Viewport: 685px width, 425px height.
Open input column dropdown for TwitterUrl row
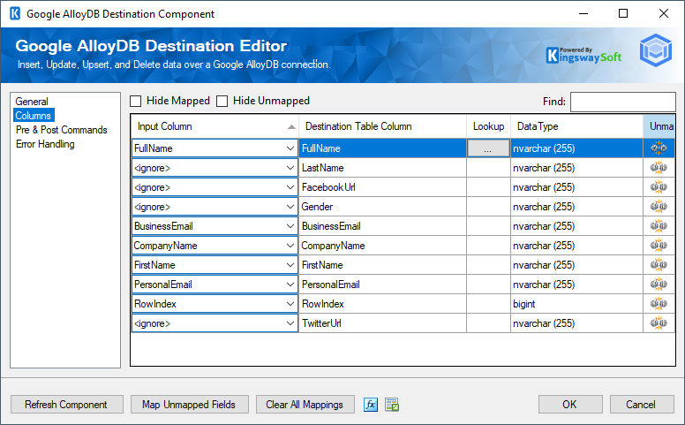coord(290,323)
